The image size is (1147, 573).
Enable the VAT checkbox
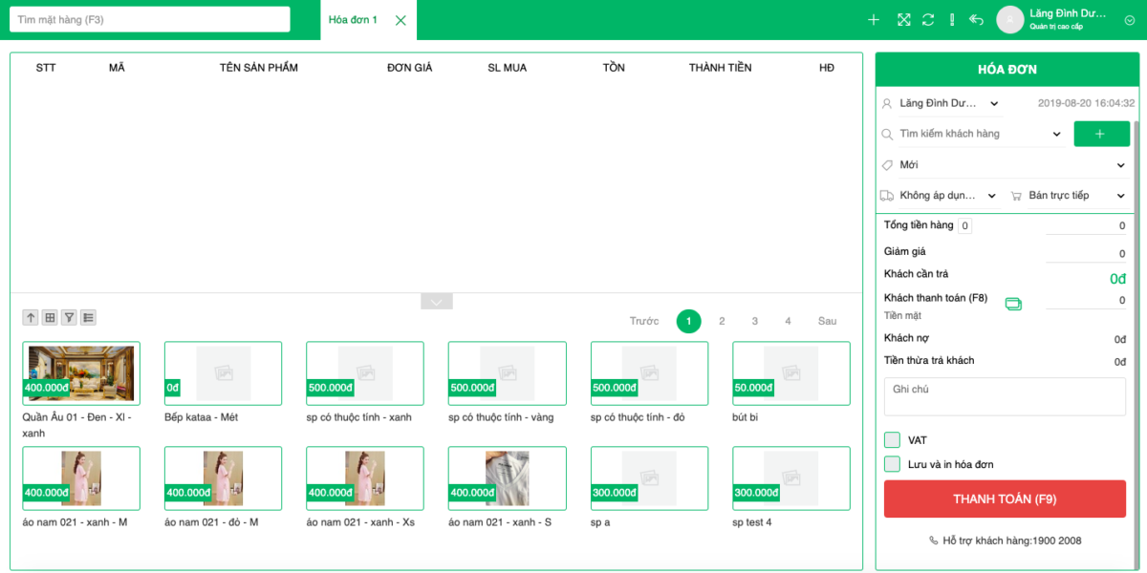(892, 440)
